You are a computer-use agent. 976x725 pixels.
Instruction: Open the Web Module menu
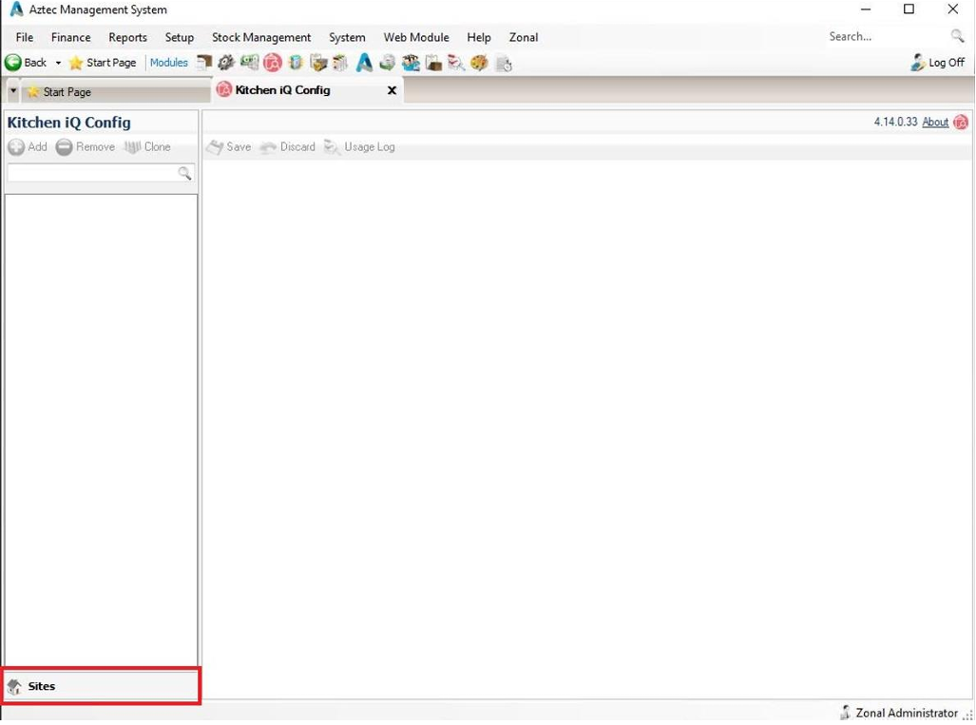pyautogui.click(x=415, y=37)
